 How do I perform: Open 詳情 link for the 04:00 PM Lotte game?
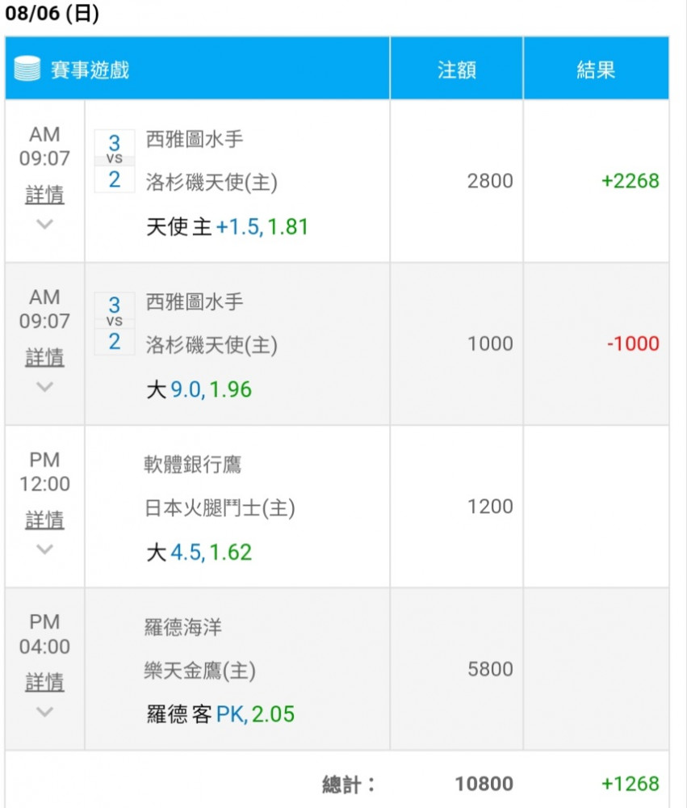[45, 682]
